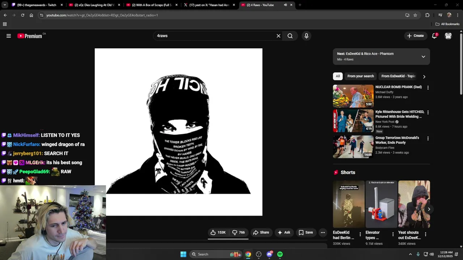The image size is (463, 260).
Task: Reload the page in Chrome
Action: (x=22, y=15)
